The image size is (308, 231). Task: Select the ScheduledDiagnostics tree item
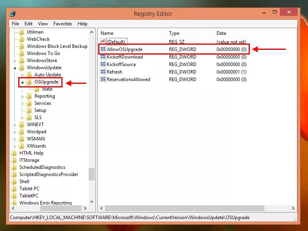pos(42,167)
